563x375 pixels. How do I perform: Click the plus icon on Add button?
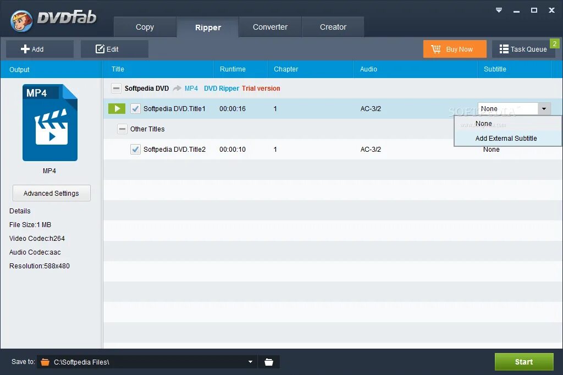25,49
